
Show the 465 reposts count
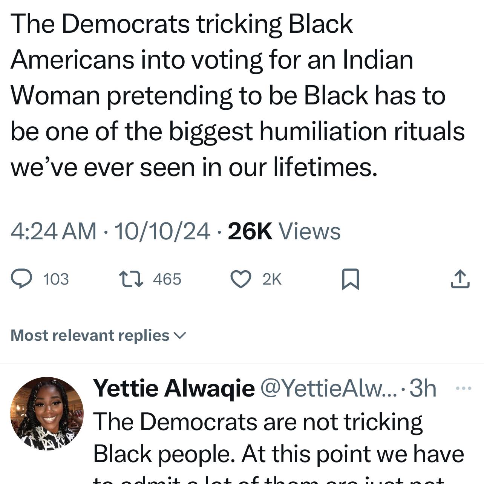(167, 279)
